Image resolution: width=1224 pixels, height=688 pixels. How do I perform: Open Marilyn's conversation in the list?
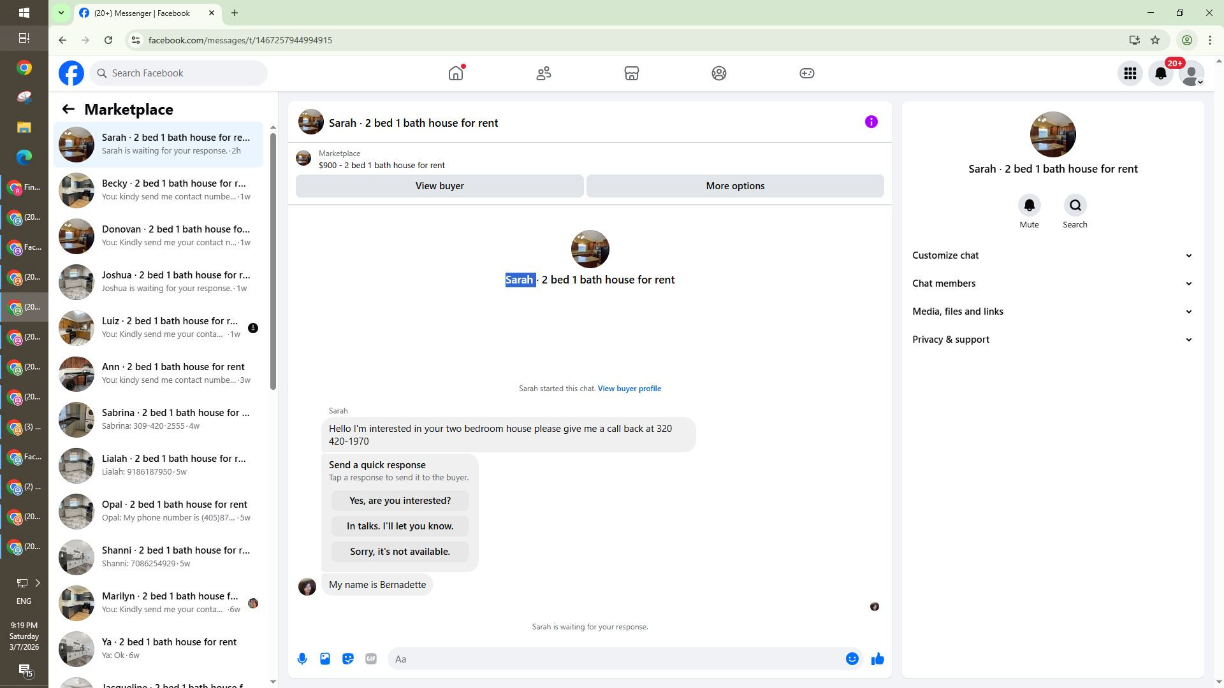[x=158, y=603]
